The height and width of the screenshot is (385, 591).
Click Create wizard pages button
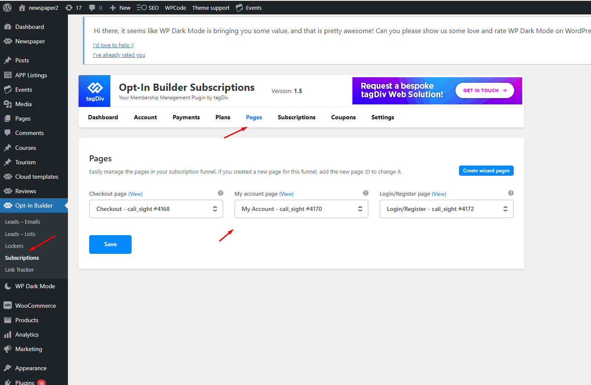tap(486, 171)
